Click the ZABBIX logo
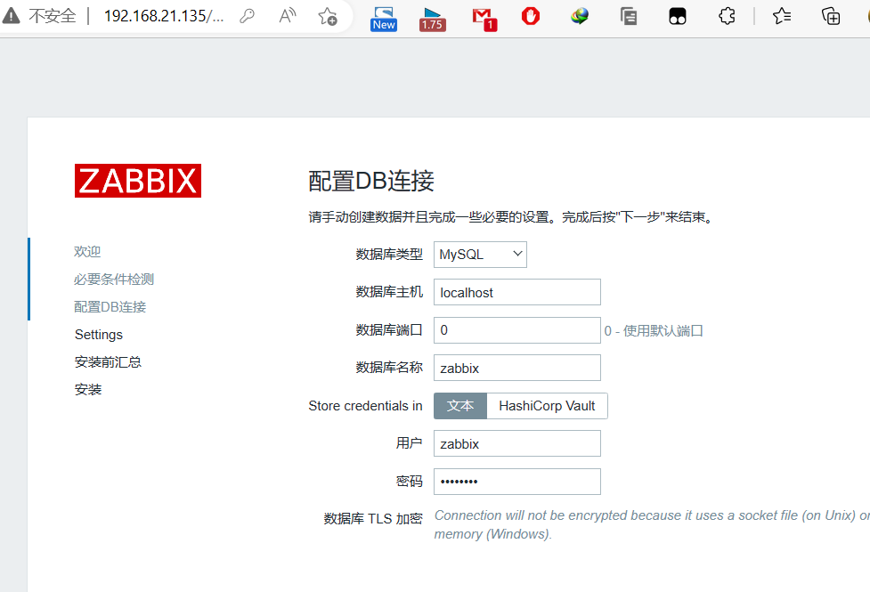The width and height of the screenshot is (870, 592). [138, 181]
